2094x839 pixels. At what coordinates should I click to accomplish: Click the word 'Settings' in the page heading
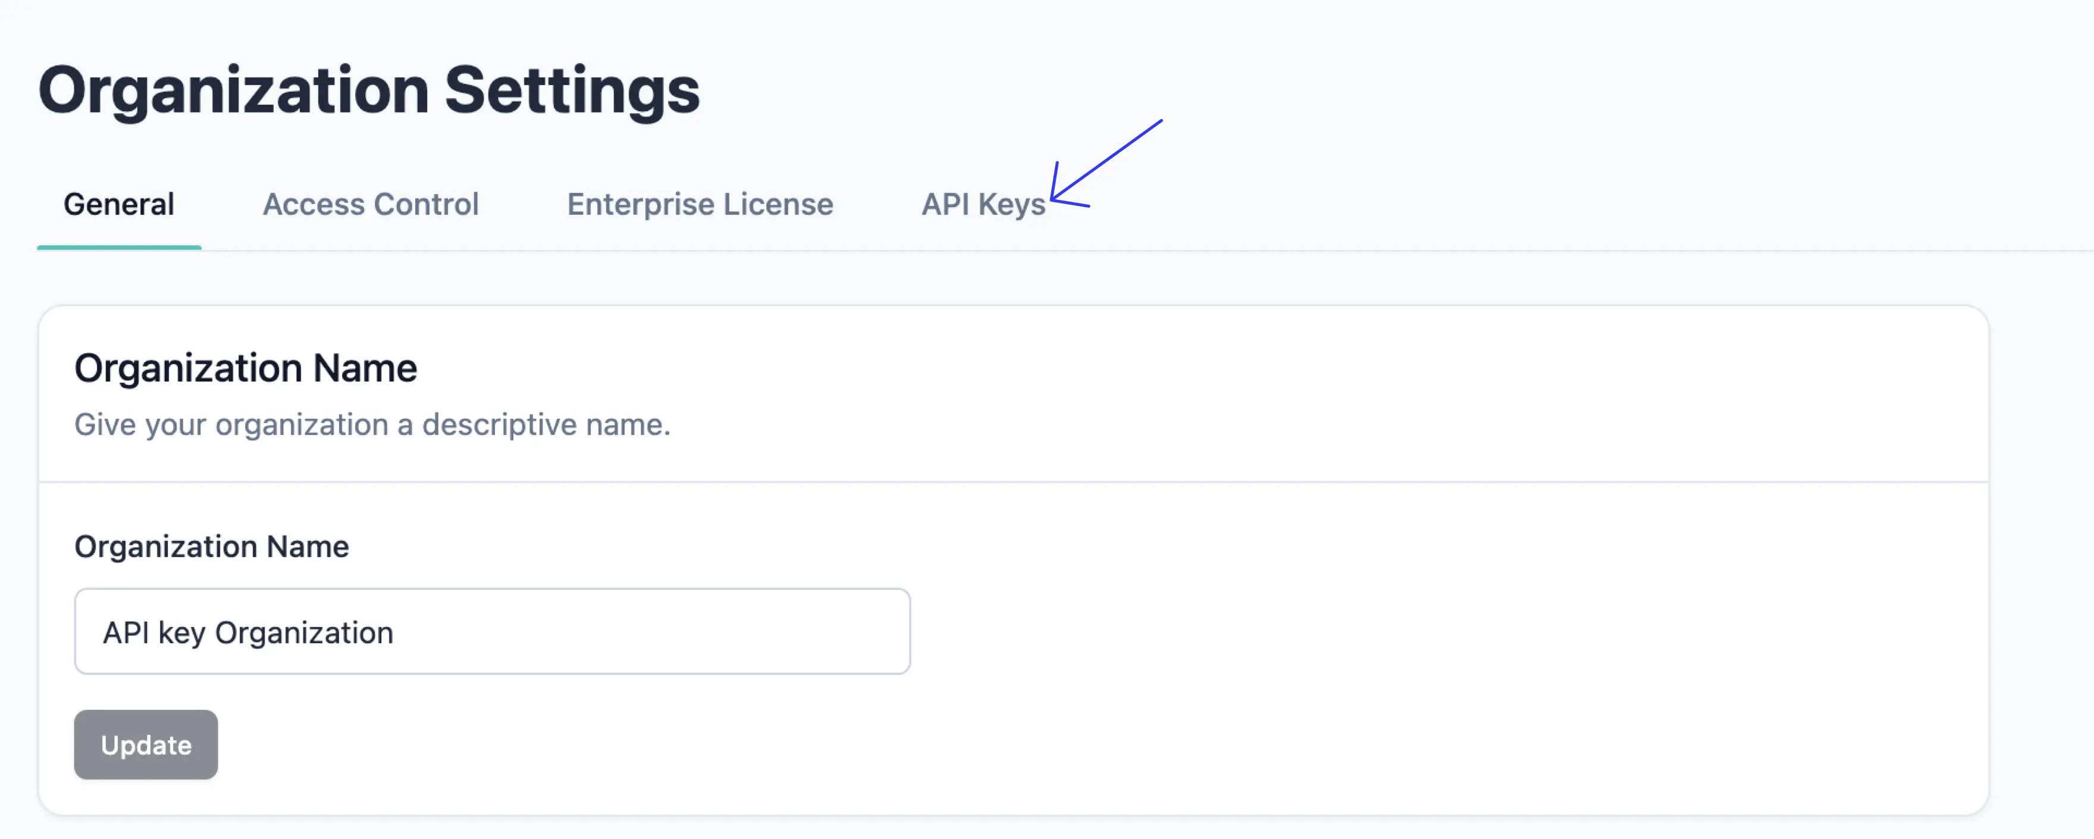572,89
